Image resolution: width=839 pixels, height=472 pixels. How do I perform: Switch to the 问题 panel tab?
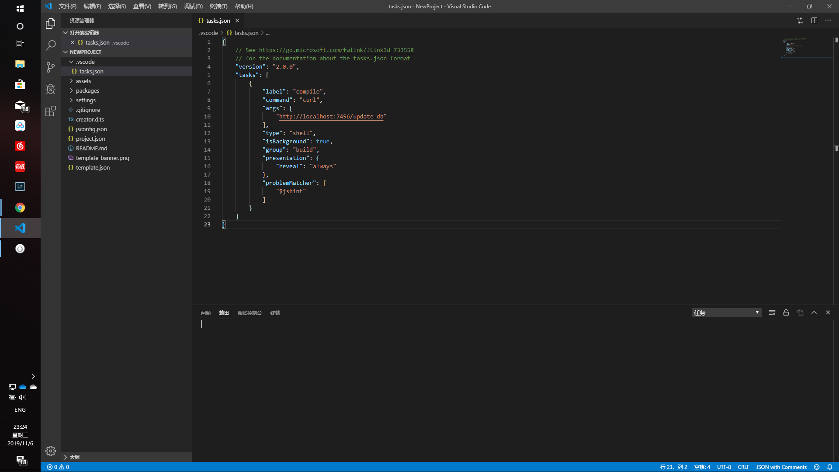[205, 313]
